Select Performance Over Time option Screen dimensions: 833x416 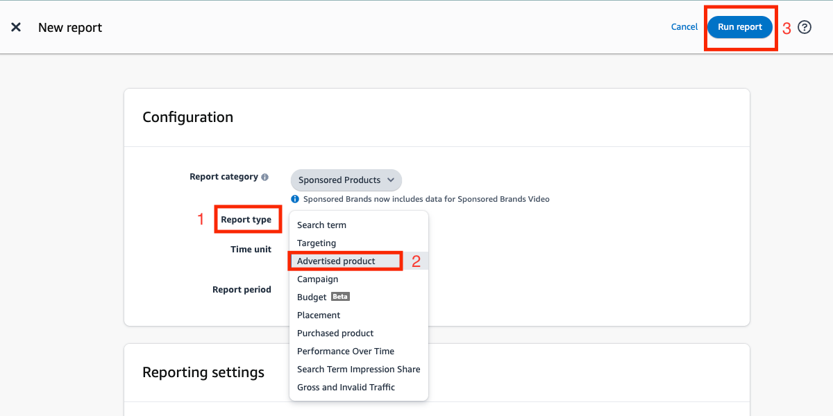[346, 352]
